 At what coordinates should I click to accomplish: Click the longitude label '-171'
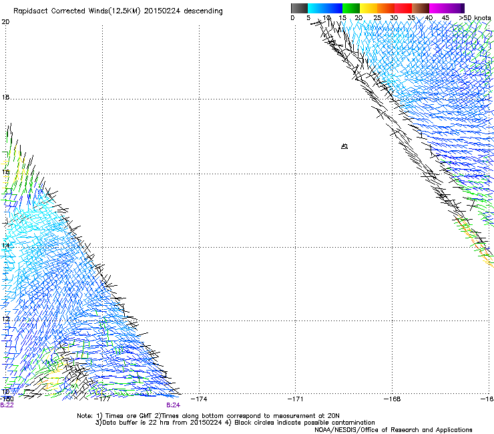296,399
